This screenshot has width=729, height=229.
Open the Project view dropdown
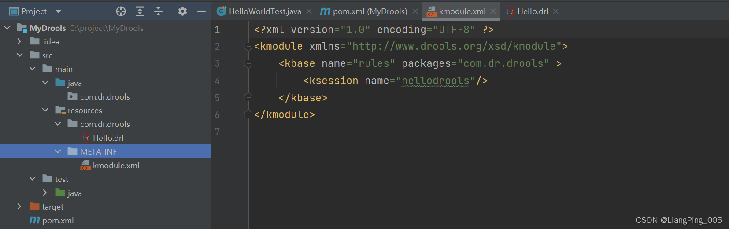59,11
